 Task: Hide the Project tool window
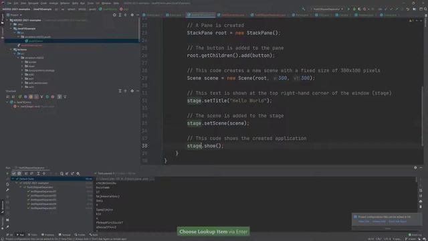pos(138,15)
